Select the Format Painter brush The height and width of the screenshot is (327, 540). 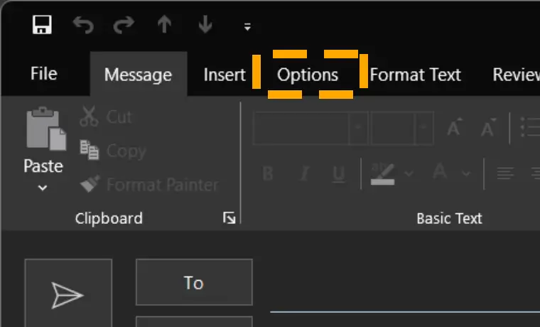coord(149,185)
